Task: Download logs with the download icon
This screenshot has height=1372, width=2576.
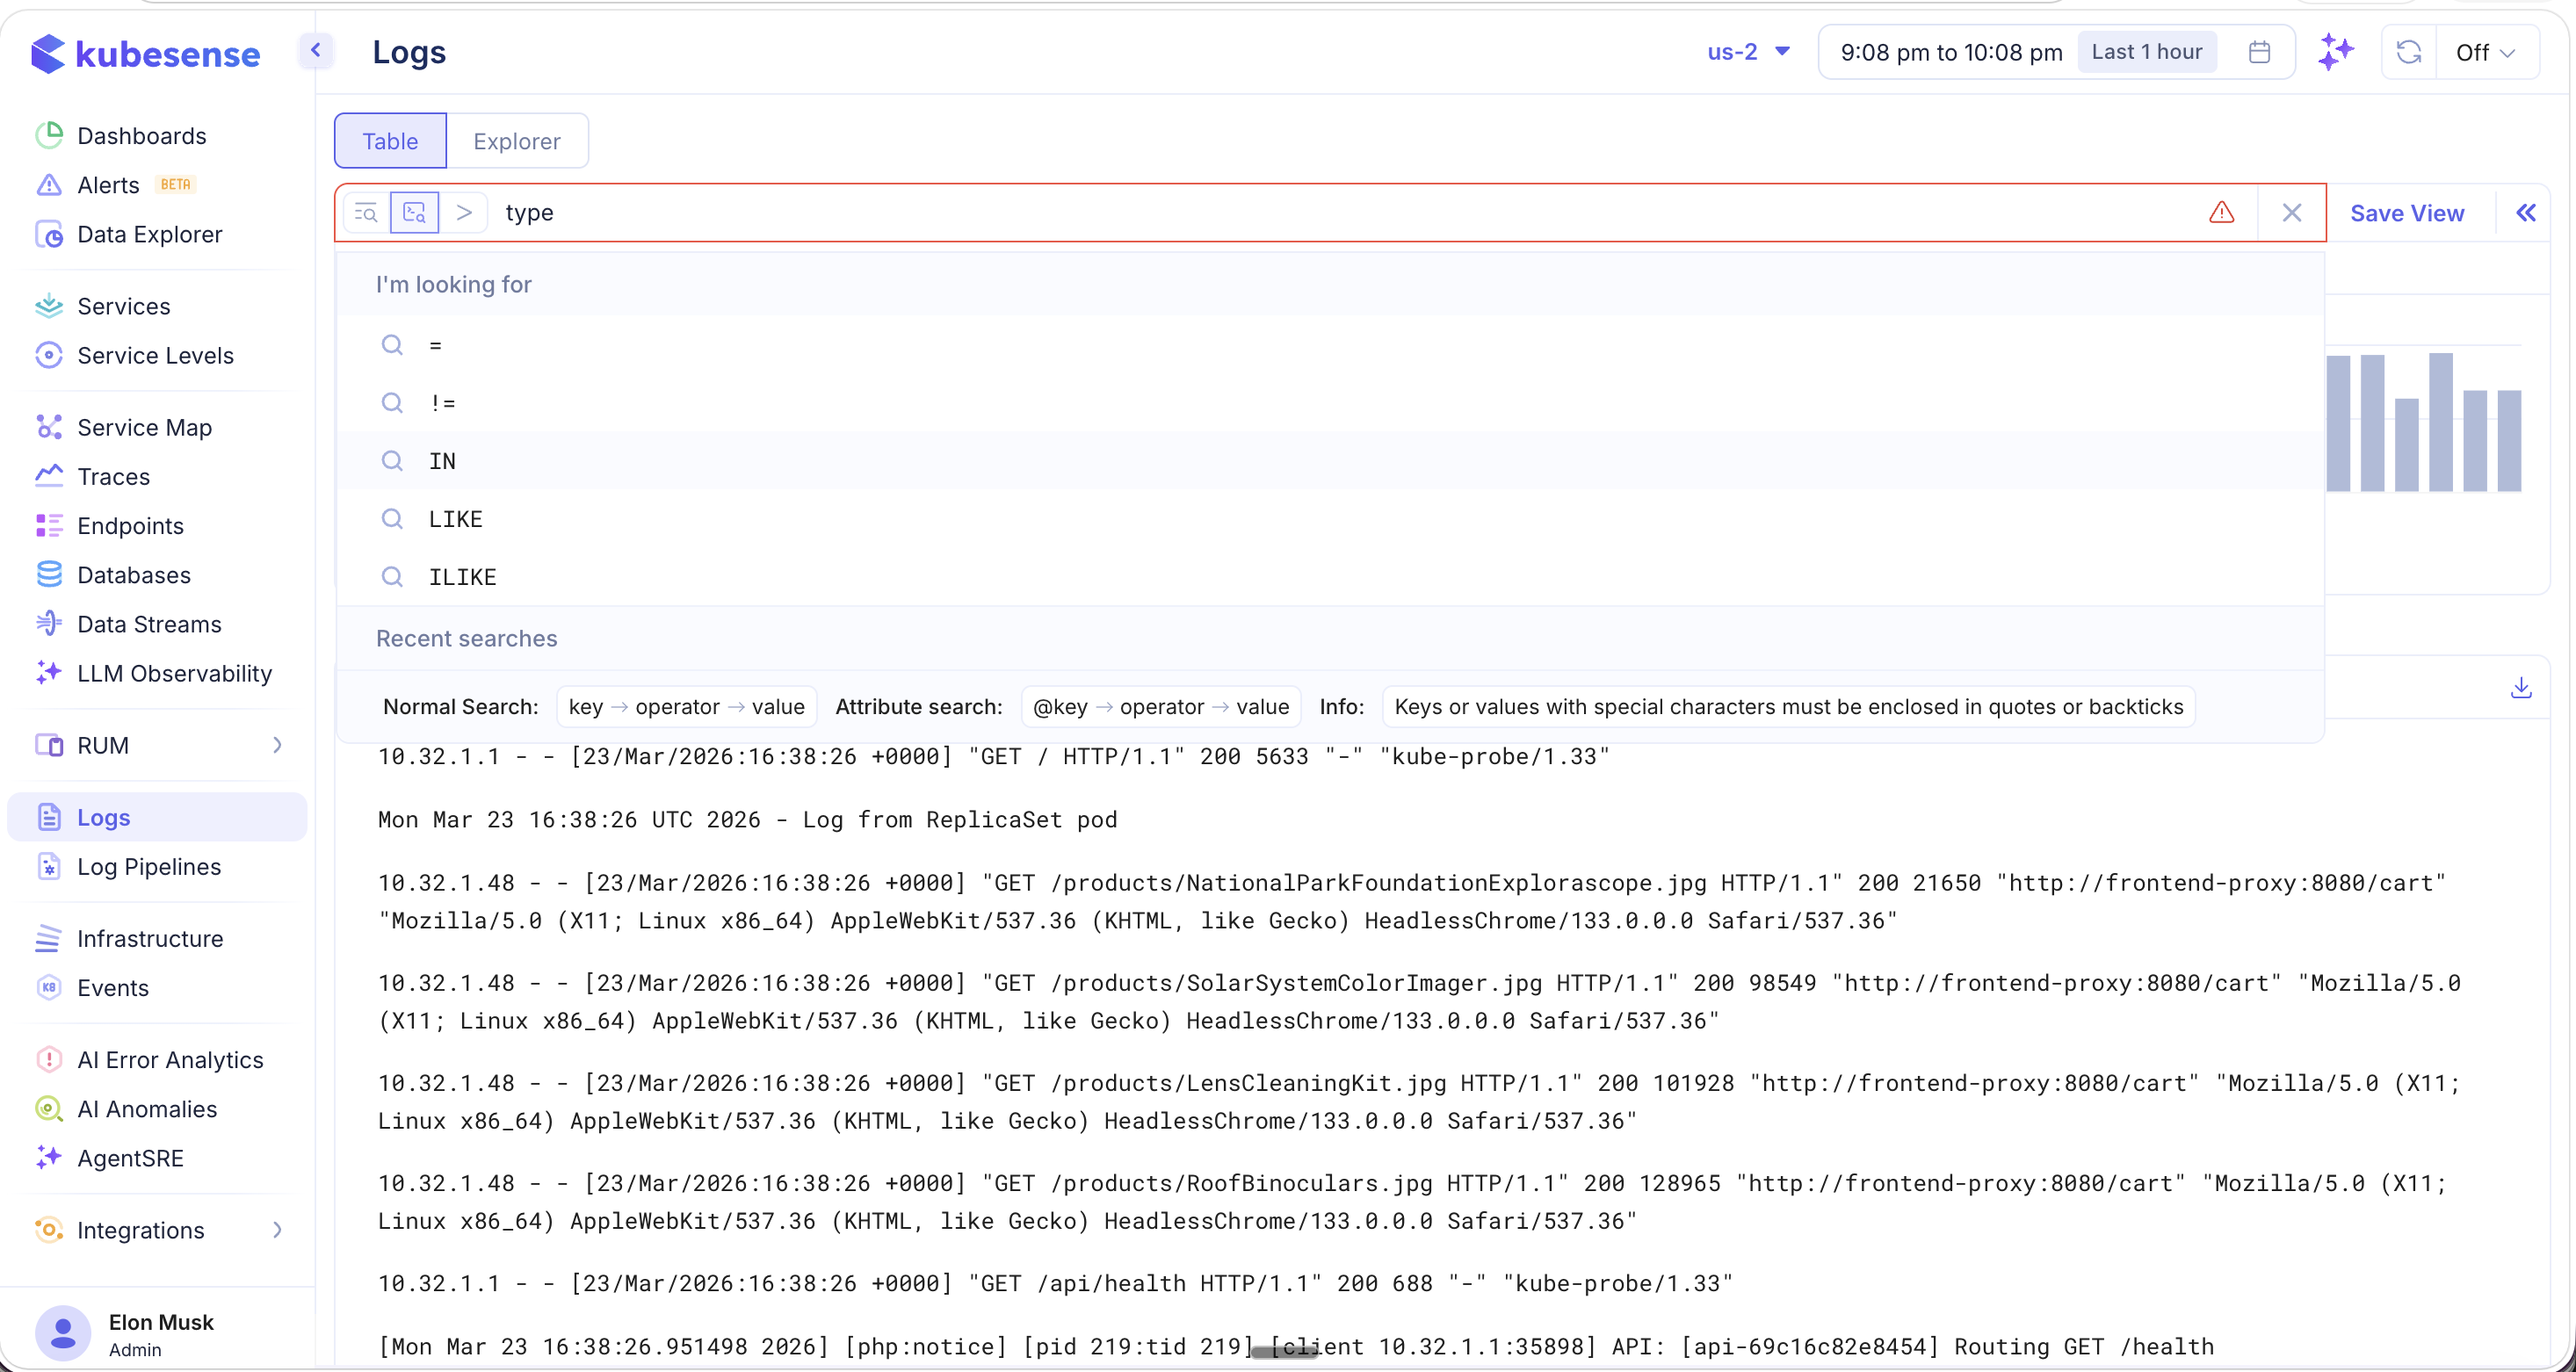Action: point(2522,688)
